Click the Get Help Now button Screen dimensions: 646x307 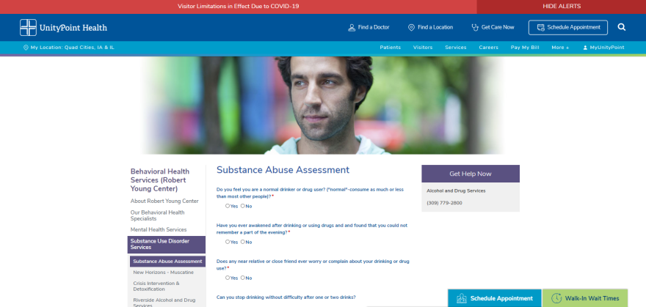(471, 174)
